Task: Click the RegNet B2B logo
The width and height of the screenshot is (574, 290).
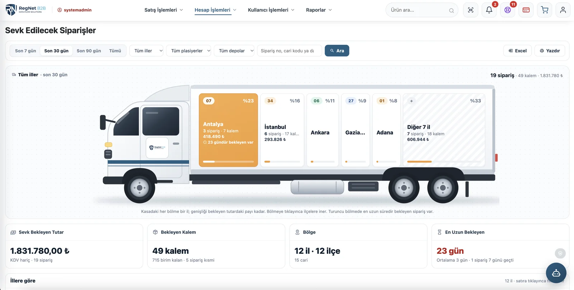Action: pyautogui.click(x=25, y=10)
